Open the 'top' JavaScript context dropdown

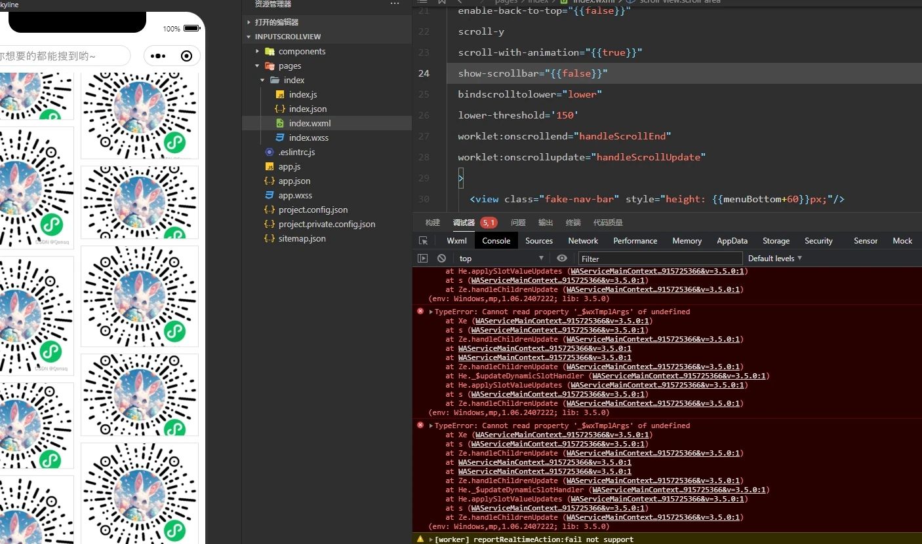pos(501,259)
